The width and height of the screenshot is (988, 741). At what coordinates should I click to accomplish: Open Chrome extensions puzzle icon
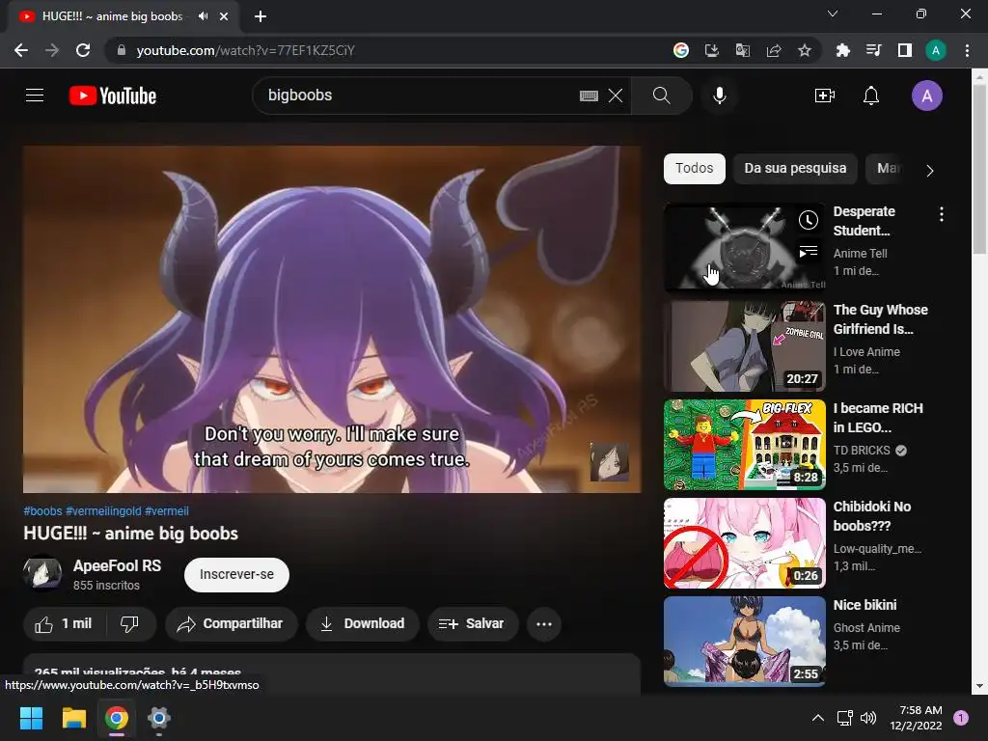tap(842, 50)
